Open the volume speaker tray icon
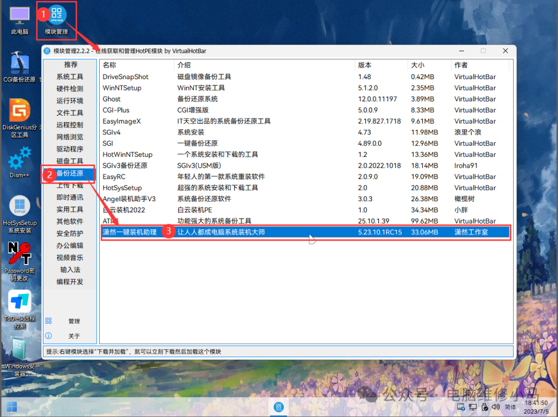The height and width of the screenshot is (417, 558). 495,407
